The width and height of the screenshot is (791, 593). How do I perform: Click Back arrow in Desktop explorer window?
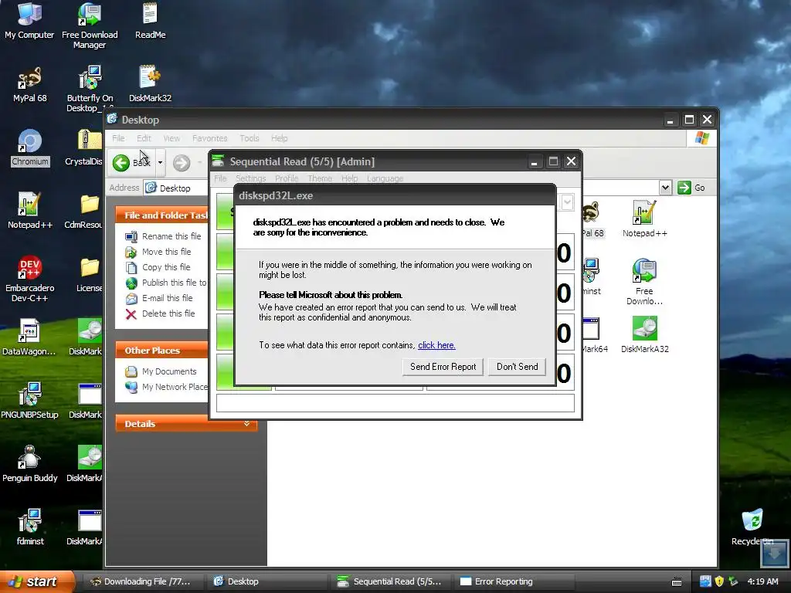(x=132, y=162)
